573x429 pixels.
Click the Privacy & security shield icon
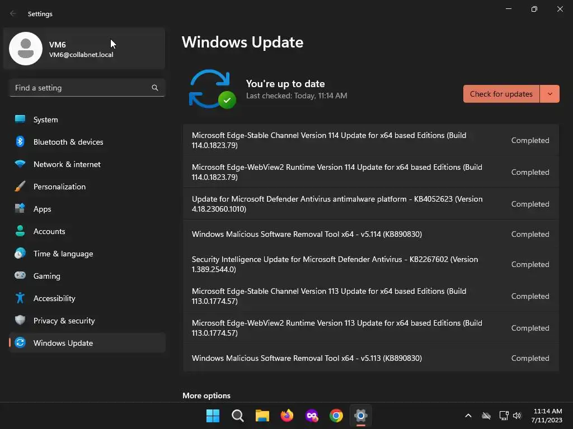(x=20, y=320)
